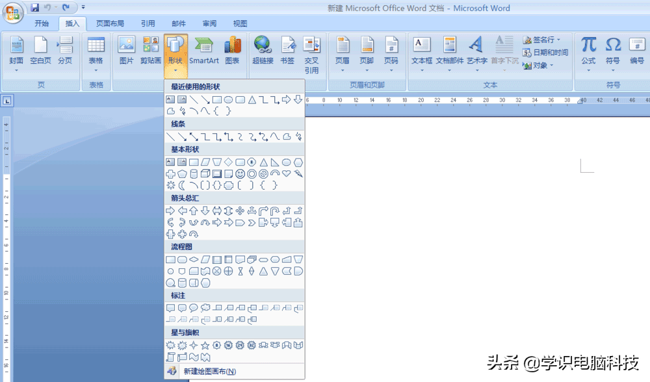Open the customize quick access toolbar arrow
This screenshot has width=650, height=382.
(x=83, y=7)
